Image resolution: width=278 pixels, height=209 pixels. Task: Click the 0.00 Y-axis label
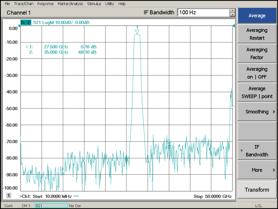(x=13, y=28)
